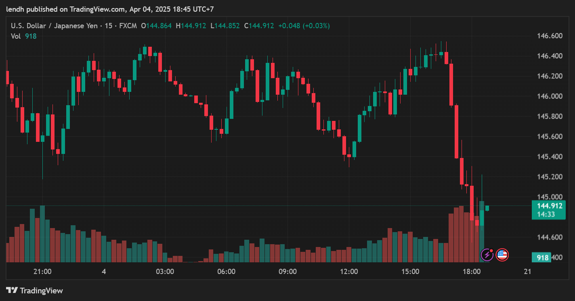
Task: Click the 144.600 price axis label
Action: (550, 237)
